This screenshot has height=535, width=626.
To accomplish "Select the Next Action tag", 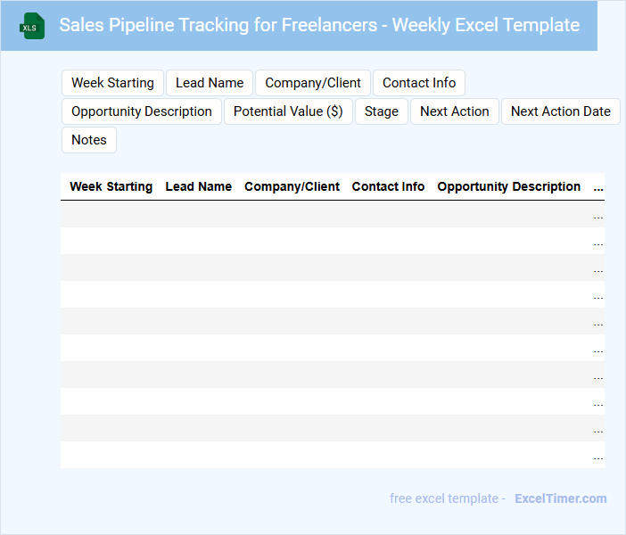I will [x=455, y=111].
